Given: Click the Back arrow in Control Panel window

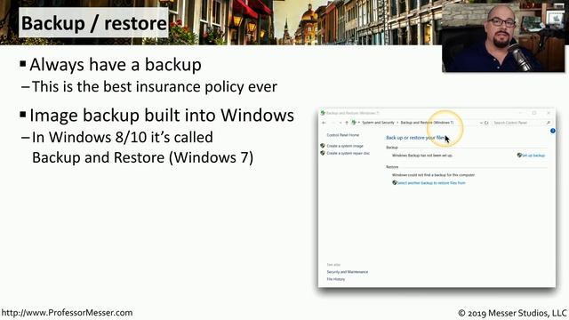Looking at the screenshot, I should pos(324,123).
